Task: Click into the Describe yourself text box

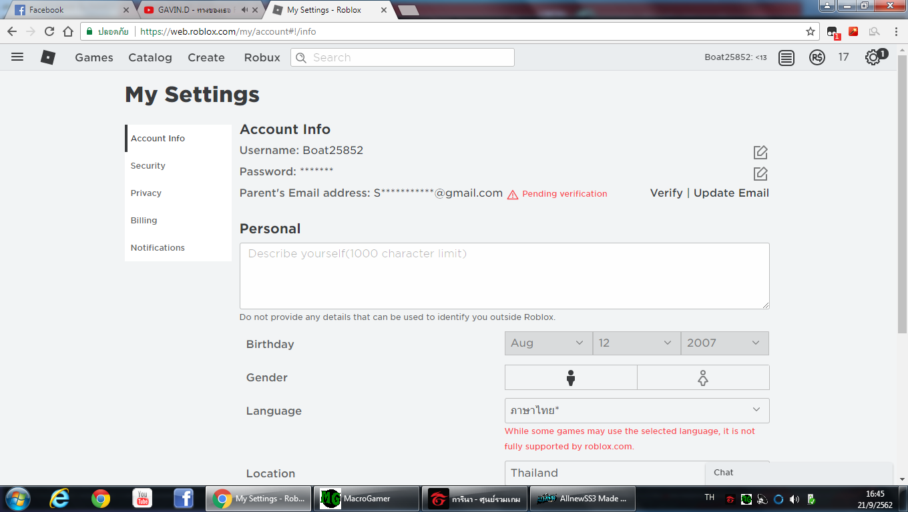Action: click(x=505, y=276)
